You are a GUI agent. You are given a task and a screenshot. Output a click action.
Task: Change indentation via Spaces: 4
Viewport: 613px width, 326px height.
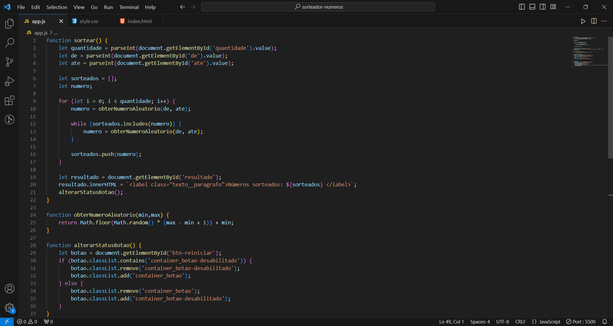tap(480, 322)
